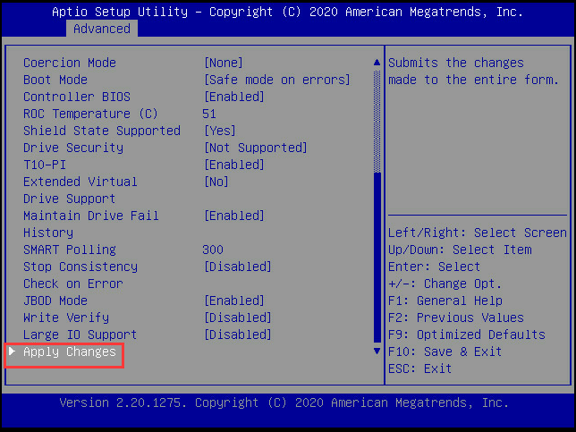Click the arrow icon beside Apply Changes
The height and width of the screenshot is (432, 576).
coord(13,352)
